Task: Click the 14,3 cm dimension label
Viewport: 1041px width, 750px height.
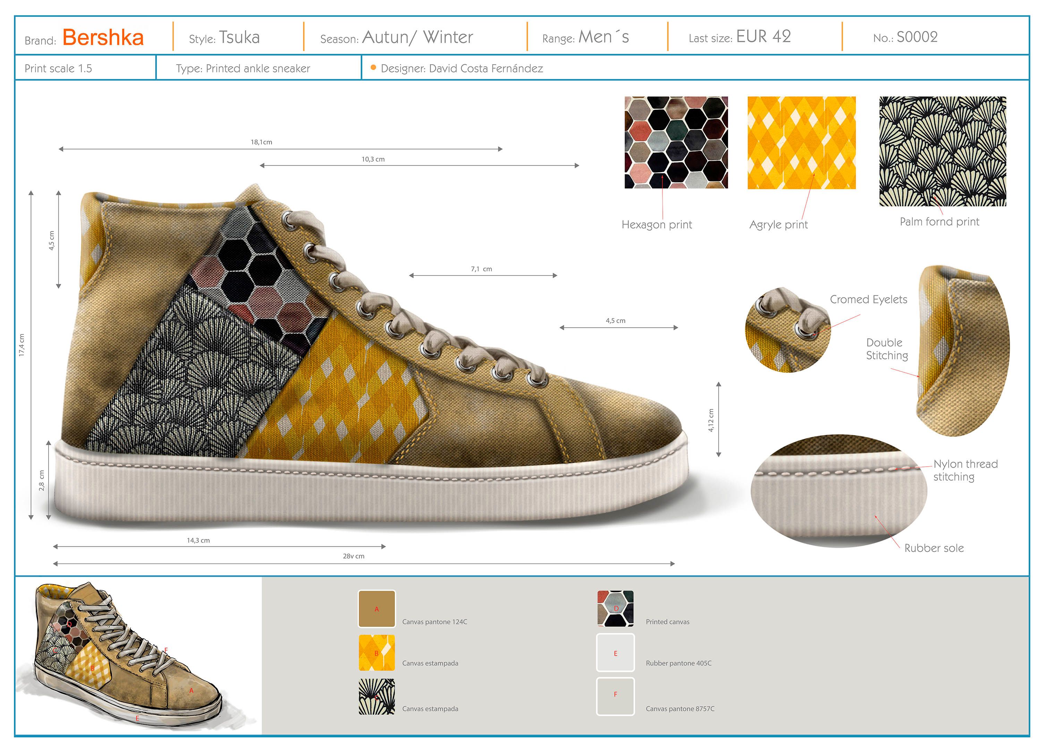Action: 198,540
